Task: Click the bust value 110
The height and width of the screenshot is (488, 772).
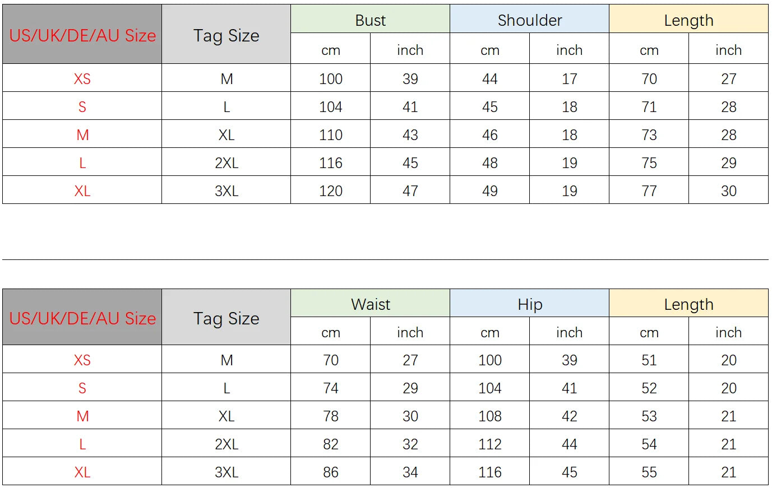Action: 331,134
